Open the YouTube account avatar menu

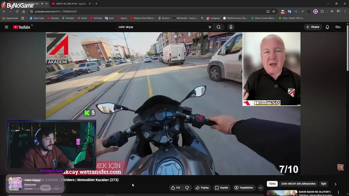(338, 27)
